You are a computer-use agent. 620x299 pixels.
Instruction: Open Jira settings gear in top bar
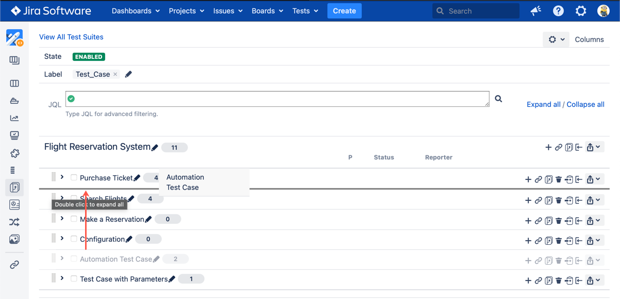click(x=581, y=11)
